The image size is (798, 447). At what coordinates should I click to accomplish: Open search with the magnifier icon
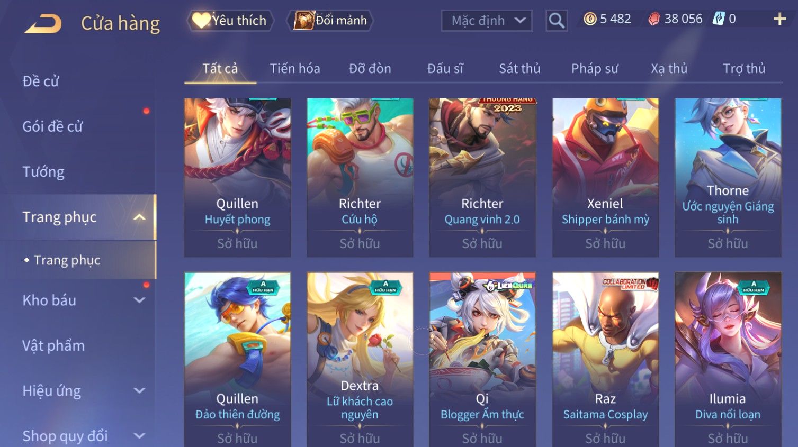tap(557, 21)
